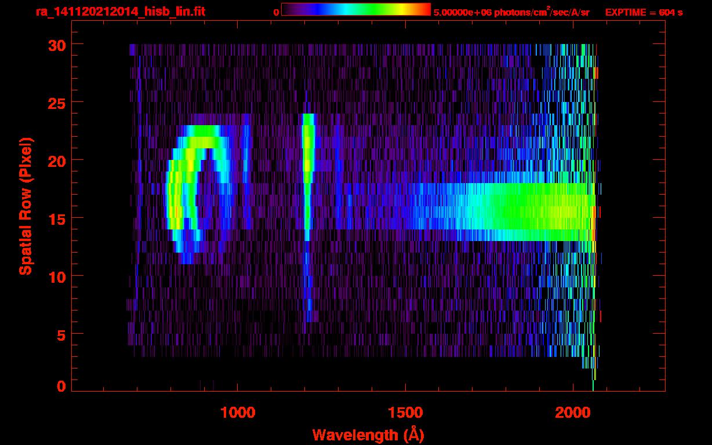Image resolution: width=712 pixels, height=445 pixels.
Task: Click the x-axis tick label 2000
Action: tap(573, 412)
